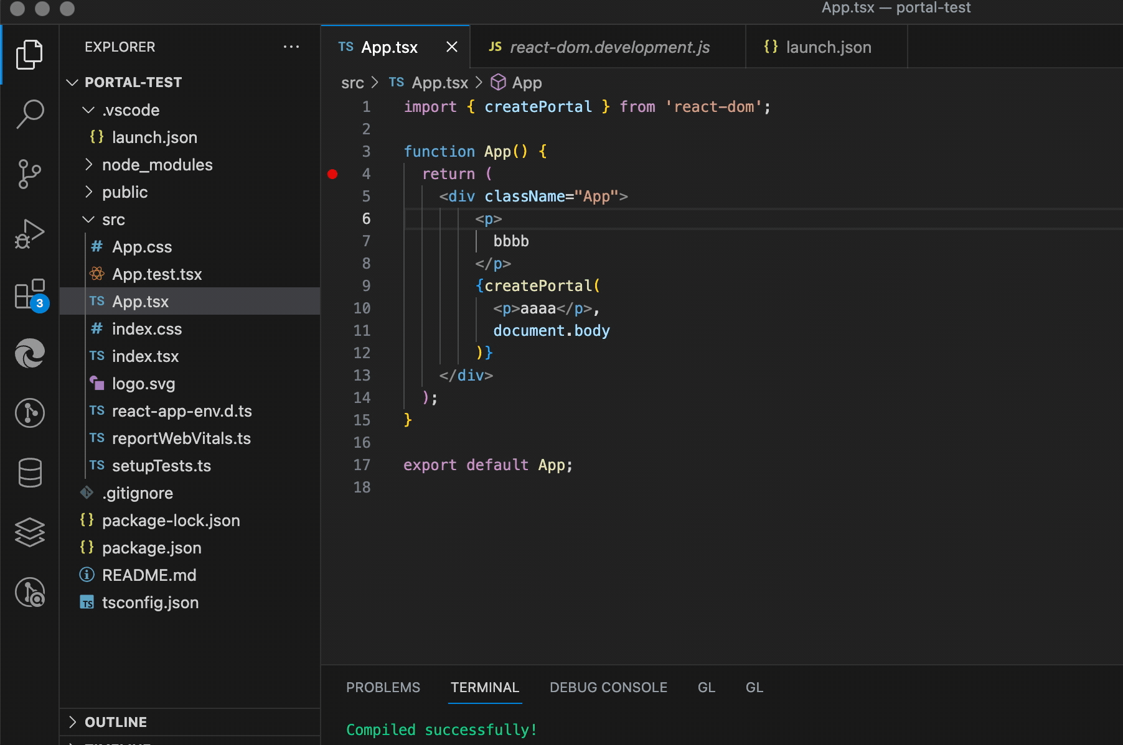Viewport: 1123px width, 745px height.
Task: Switch to the DEBUG CONSOLE panel tab
Action: [x=608, y=687]
